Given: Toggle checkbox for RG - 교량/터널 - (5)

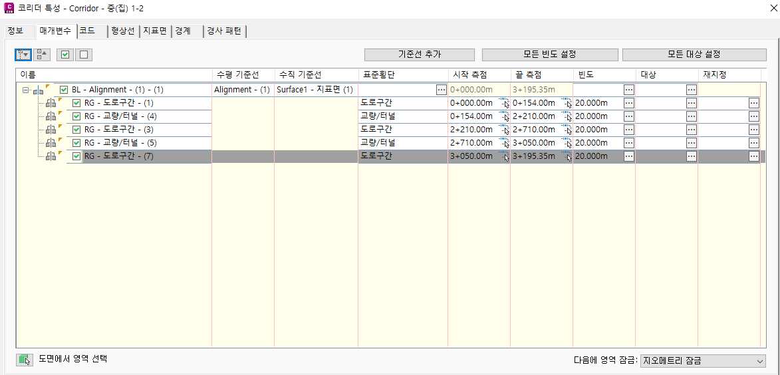Looking at the screenshot, I should click(76, 143).
